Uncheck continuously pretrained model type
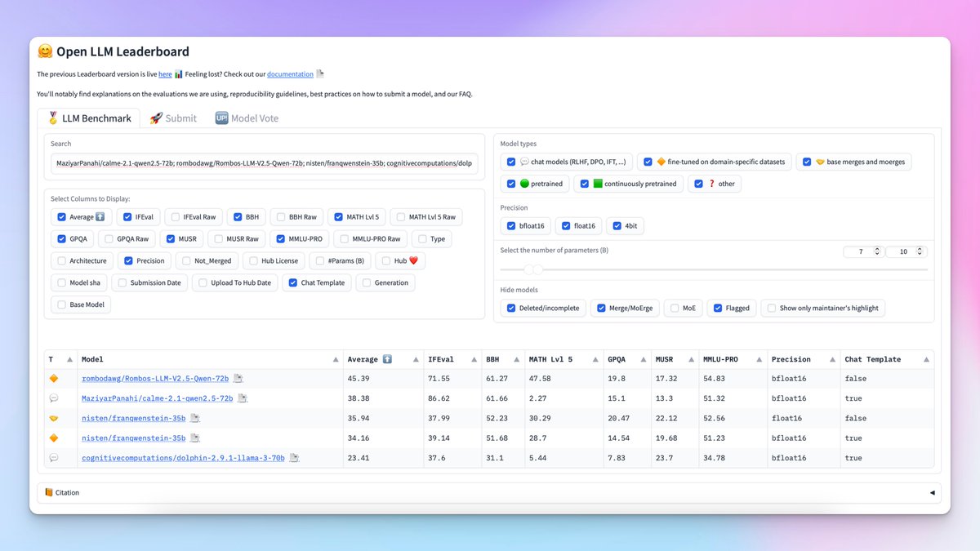Screen dimensions: 980x551 pos(585,184)
